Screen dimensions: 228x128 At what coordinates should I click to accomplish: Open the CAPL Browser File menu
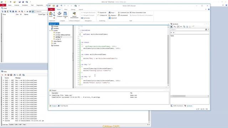point(51,10)
